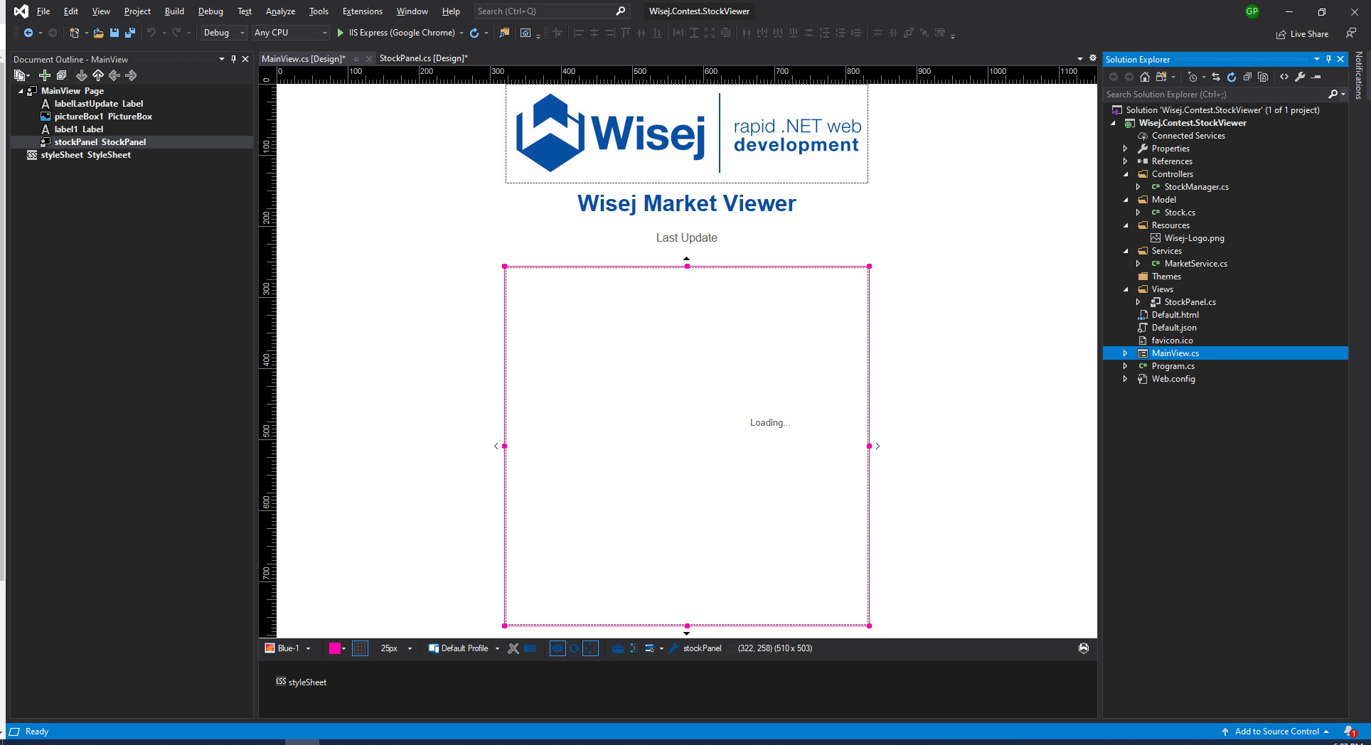Select Wisej-Logo.png file
The image size is (1371, 745).
coord(1194,238)
